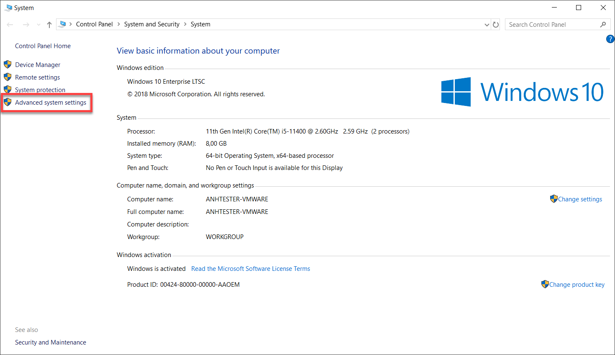Expand the address bar history dropdown
Viewport: 615px width, 355px height.
(487, 25)
